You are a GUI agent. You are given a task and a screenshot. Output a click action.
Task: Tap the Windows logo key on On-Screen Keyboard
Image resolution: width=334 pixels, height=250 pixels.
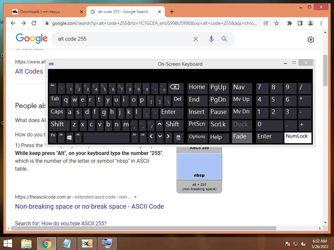pyautogui.click(x=69, y=138)
